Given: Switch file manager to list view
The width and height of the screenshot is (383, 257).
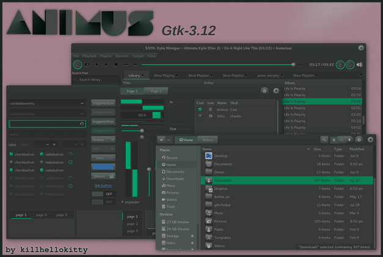Looking at the screenshot, I should click(334, 140).
